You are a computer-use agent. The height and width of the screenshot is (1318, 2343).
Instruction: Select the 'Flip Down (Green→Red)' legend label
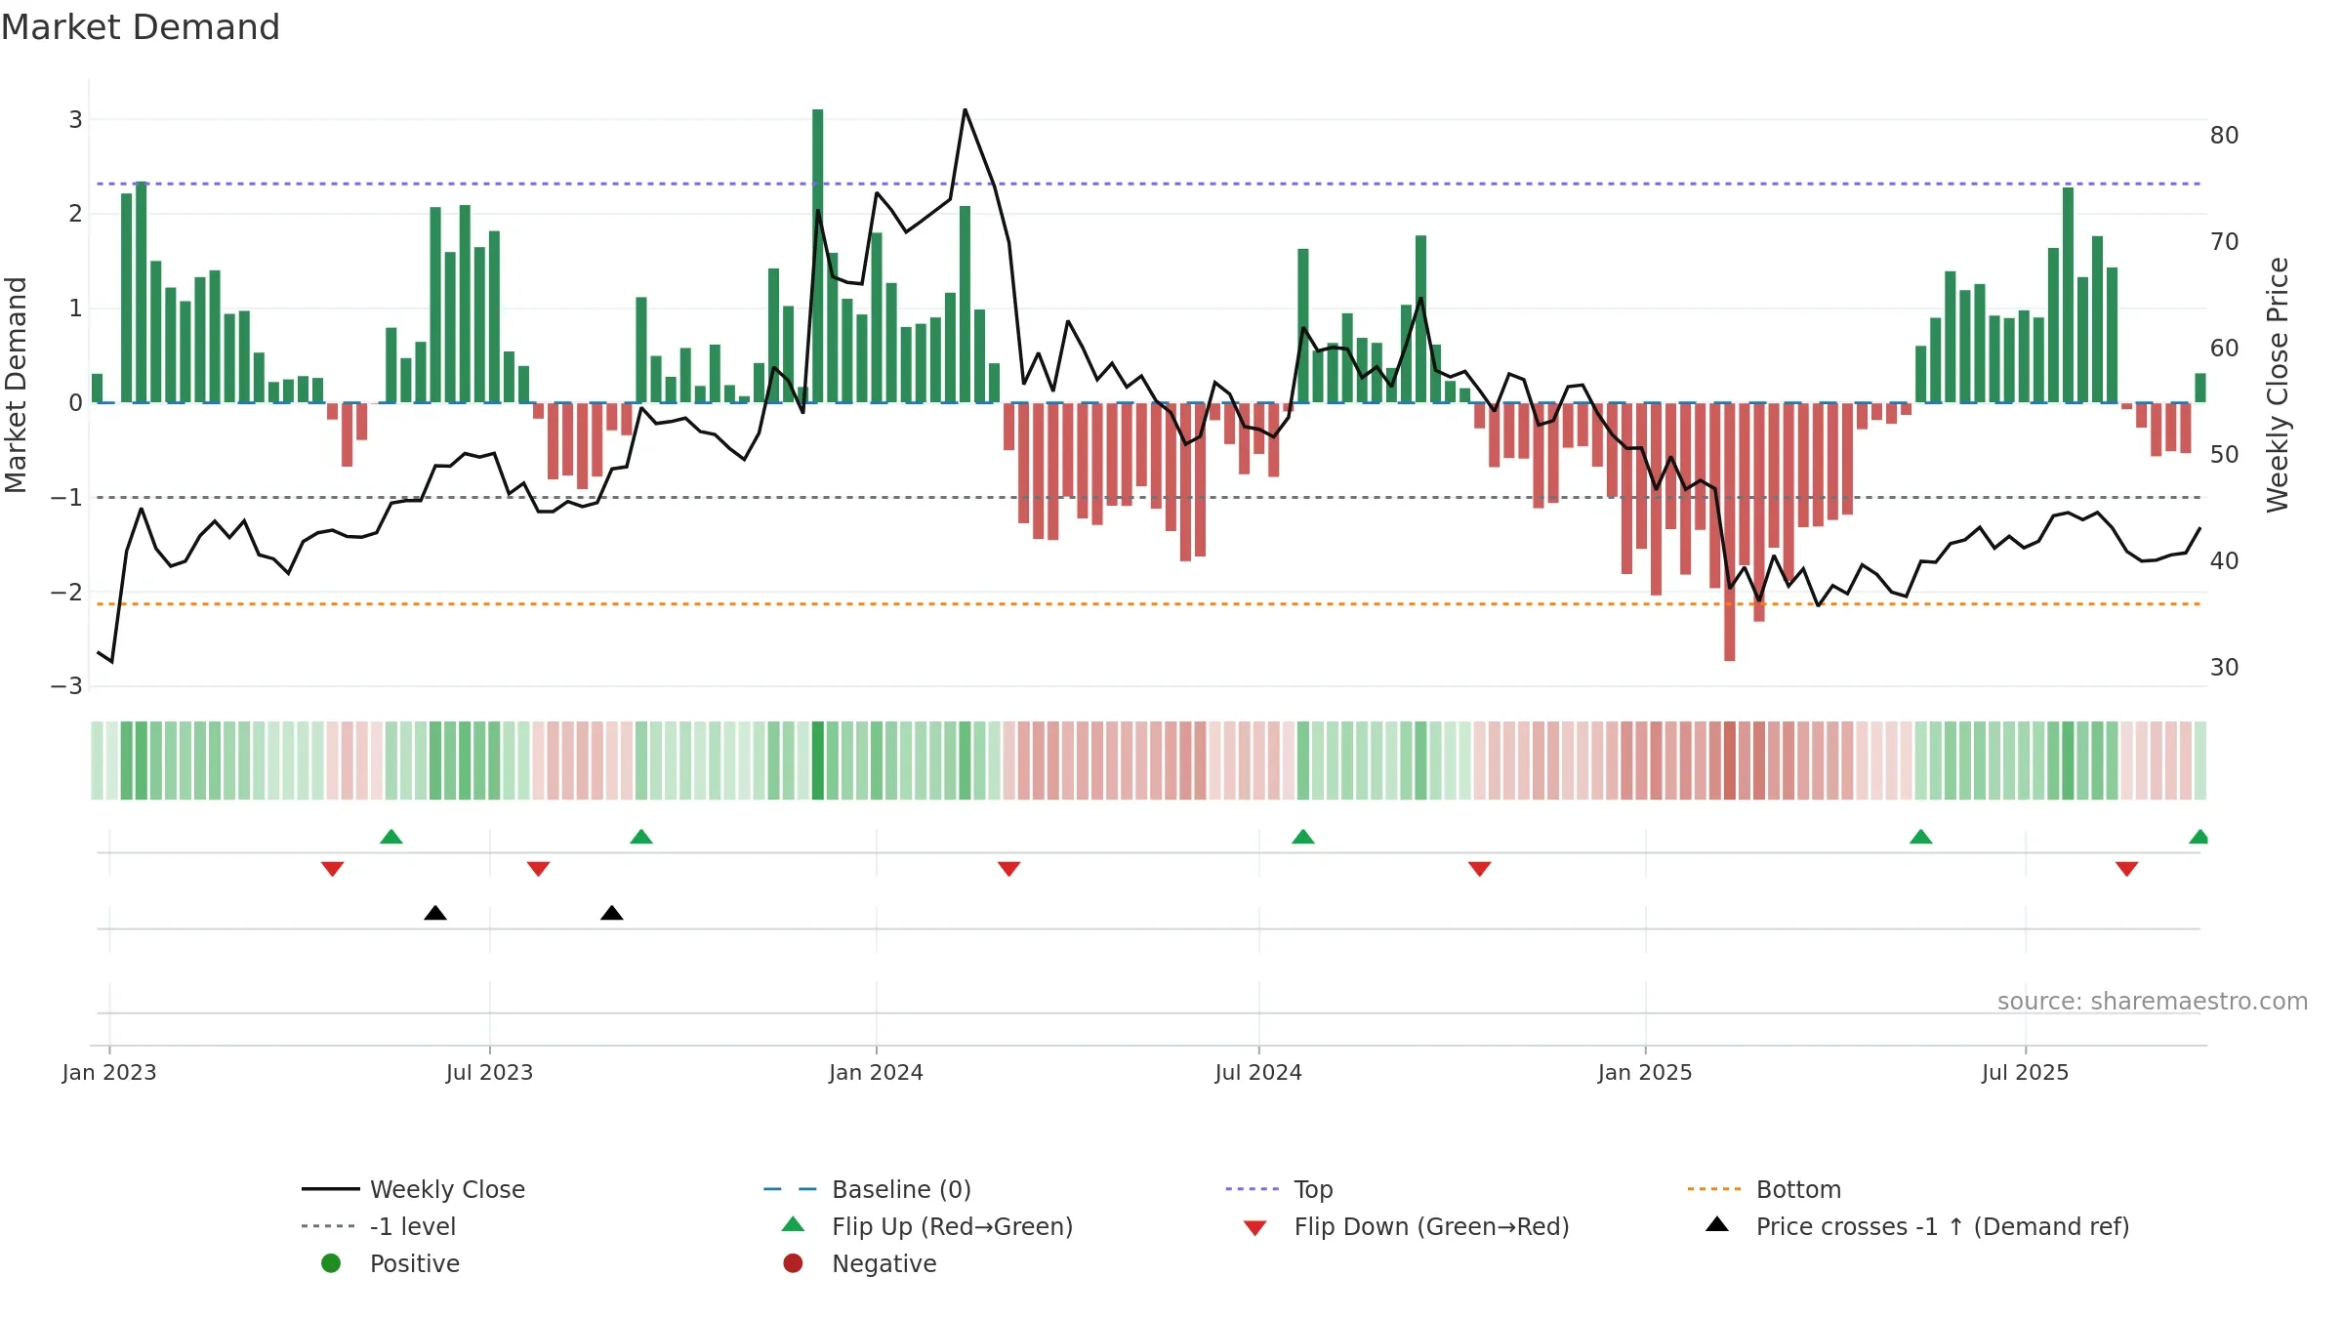click(x=1432, y=1226)
